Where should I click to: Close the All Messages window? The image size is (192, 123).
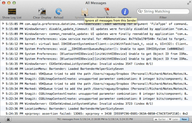(4, 3)
